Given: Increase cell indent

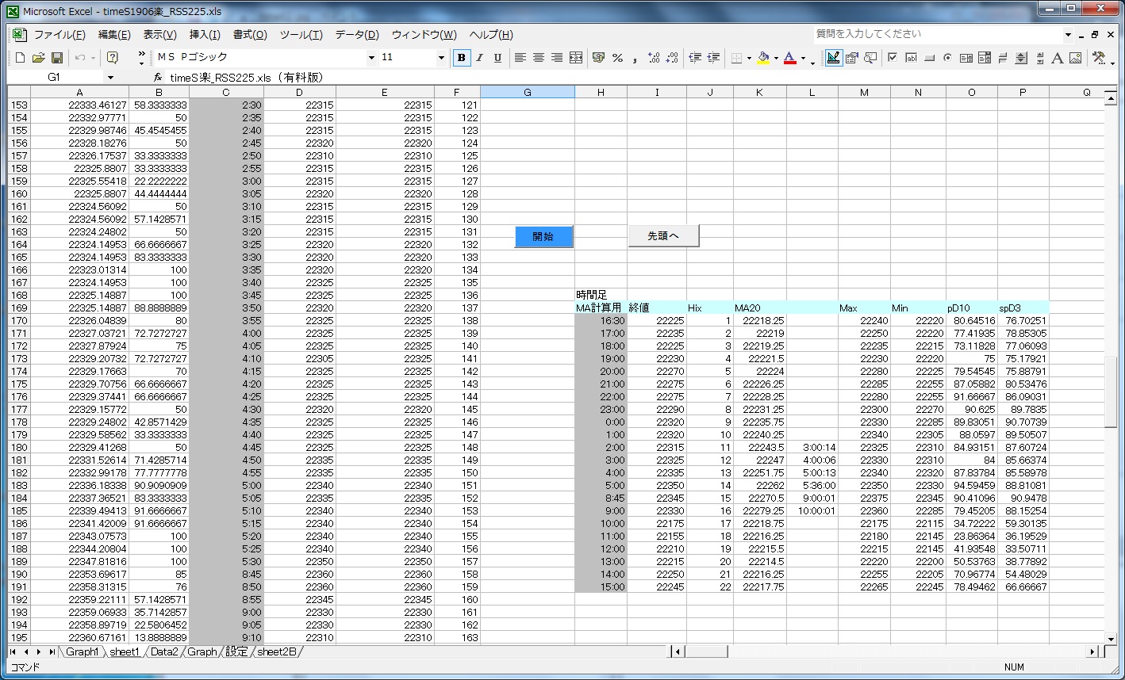Looking at the screenshot, I should pyautogui.click(x=713, y=58).
